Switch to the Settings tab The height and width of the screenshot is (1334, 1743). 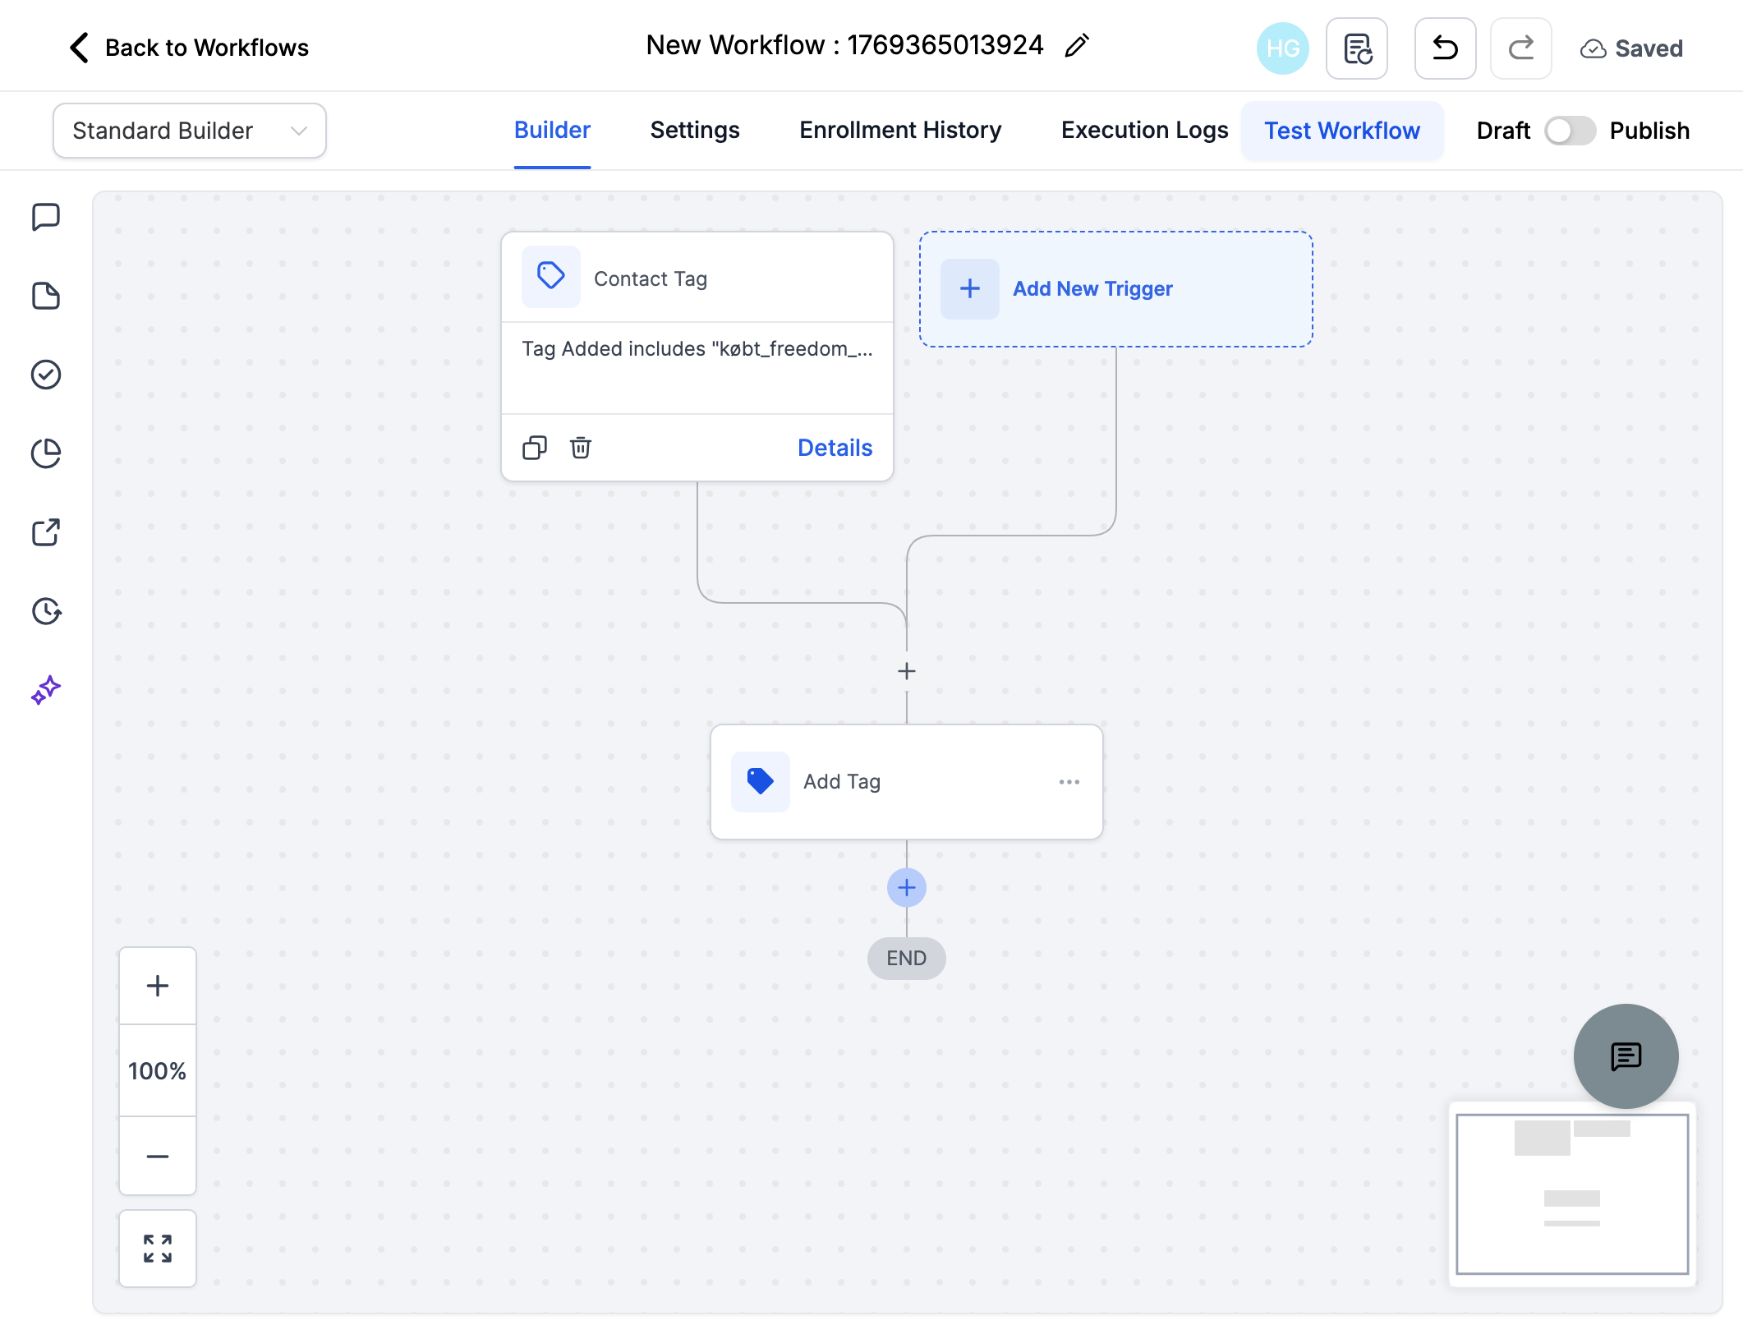(x=695, y=131)
